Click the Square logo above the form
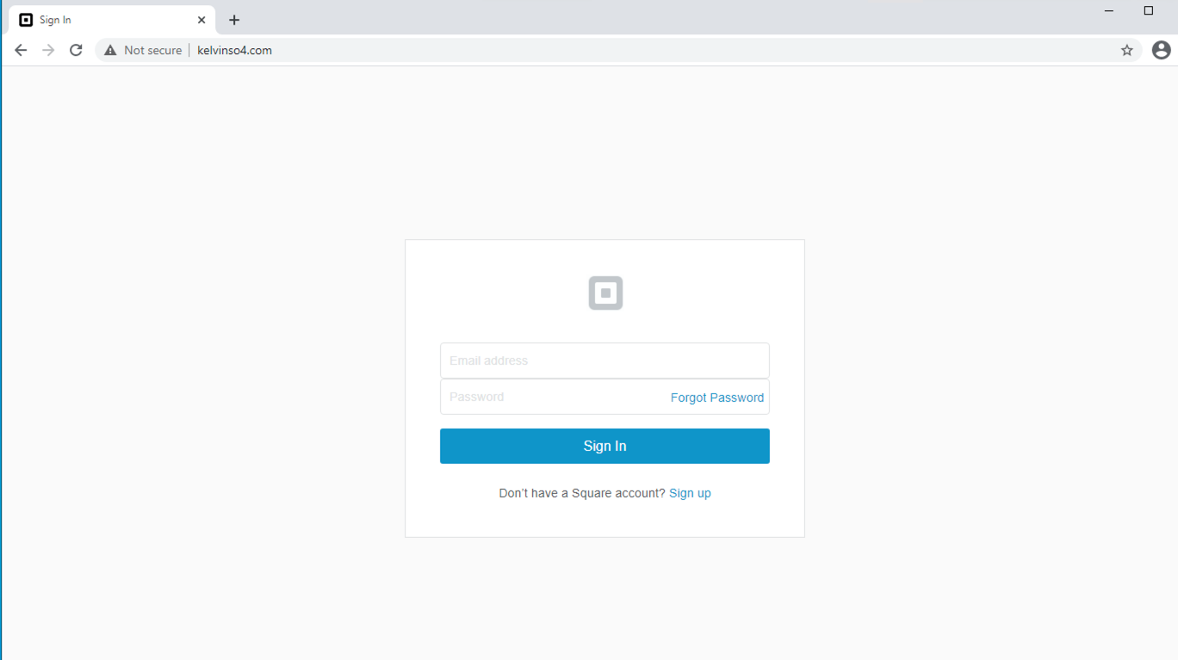This screenshot has width=1178, height=660. click(605, 293)
